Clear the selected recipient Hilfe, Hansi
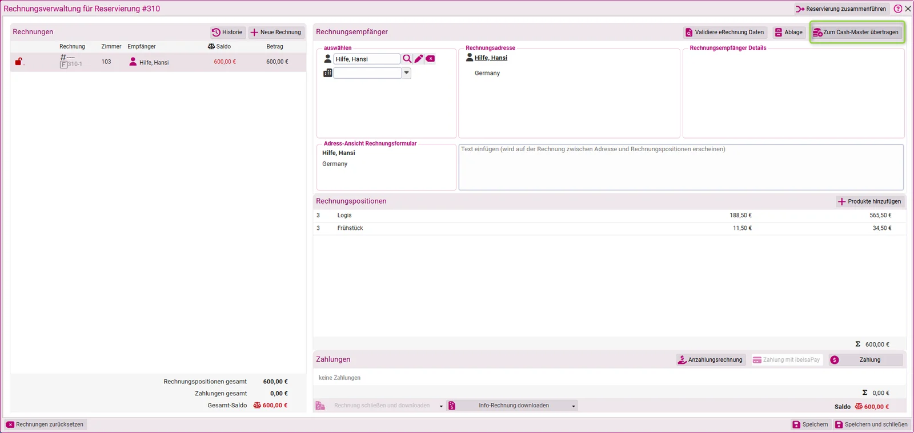914x433 pixels. 430,59
